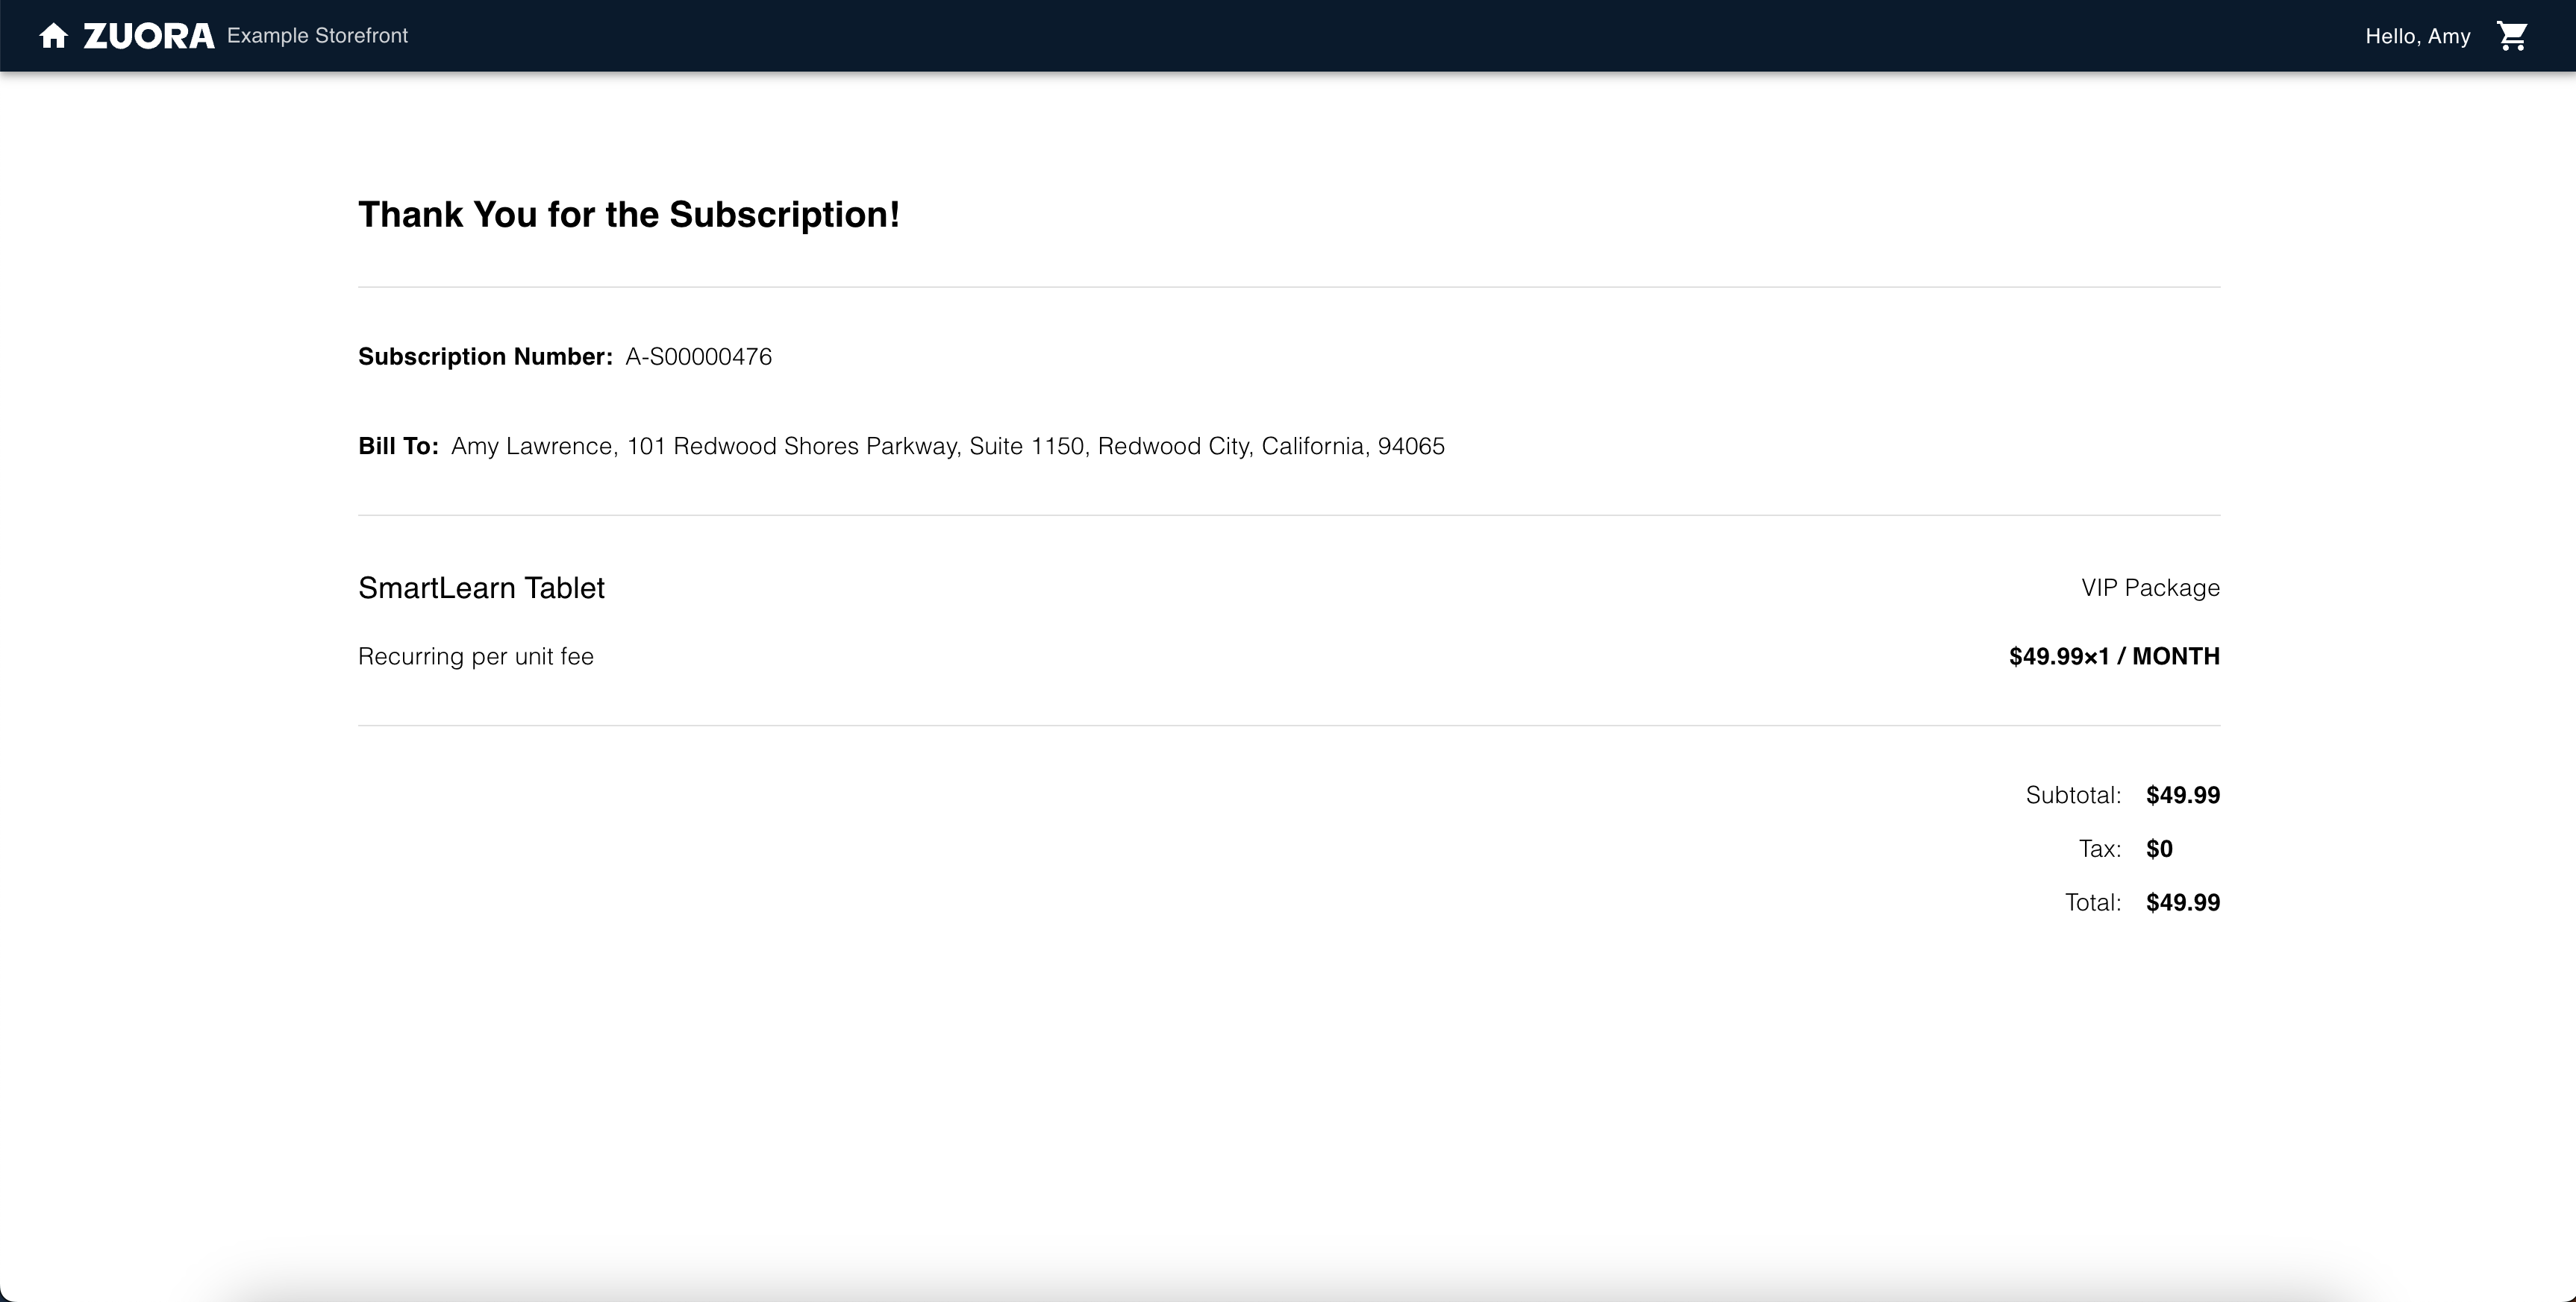This screenshot has width=2576, height=1302.
Task: Click the Amy Lawrence billing address text
Action: (947, 446)
